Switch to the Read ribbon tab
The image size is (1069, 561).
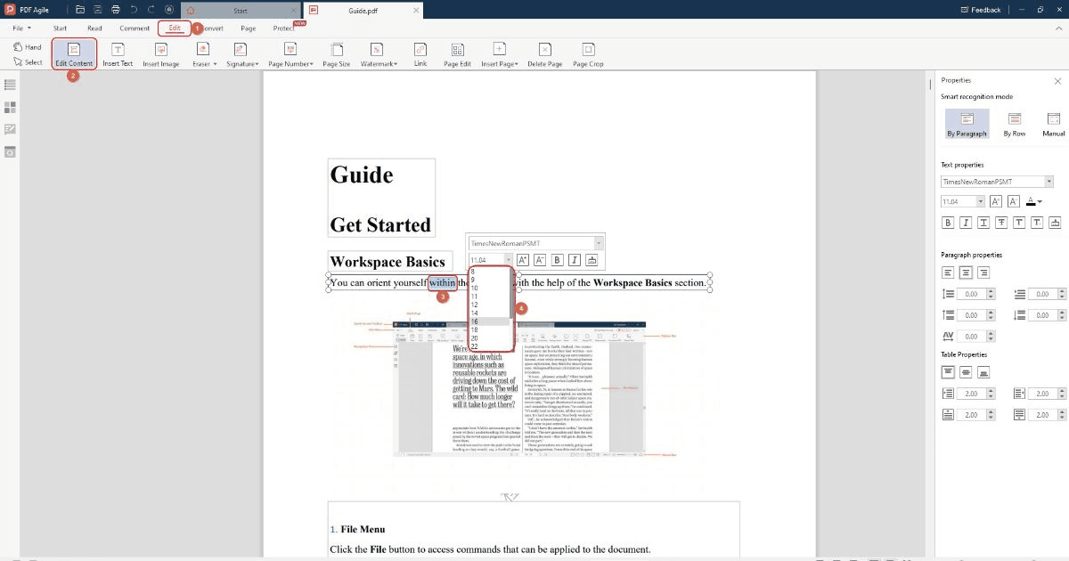94,28
